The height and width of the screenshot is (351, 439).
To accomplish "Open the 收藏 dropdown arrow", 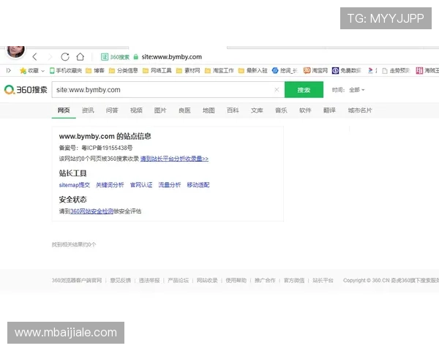I will pyautogui.click(x=43, y=71).
